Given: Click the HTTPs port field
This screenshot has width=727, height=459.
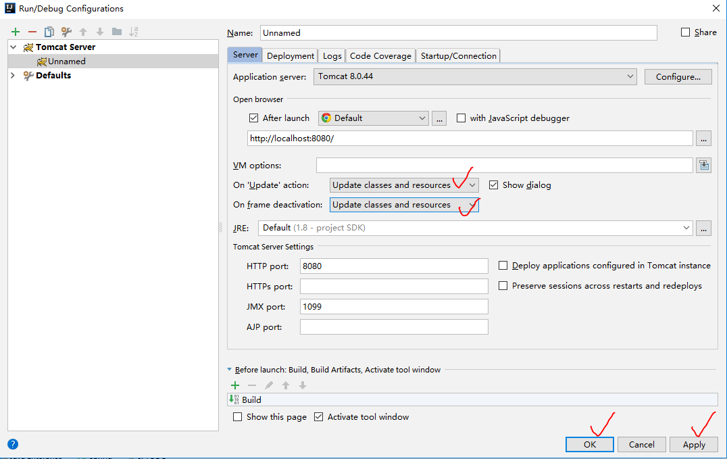Looking at the screenshot, I should pos(394,287).
